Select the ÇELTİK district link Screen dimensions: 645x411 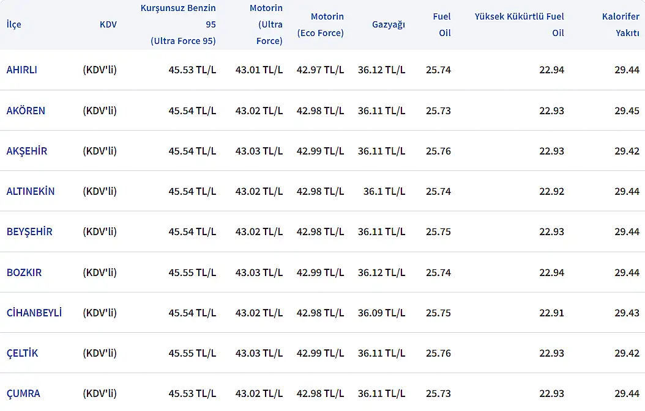pyautogui.click(x=22, y=353)
